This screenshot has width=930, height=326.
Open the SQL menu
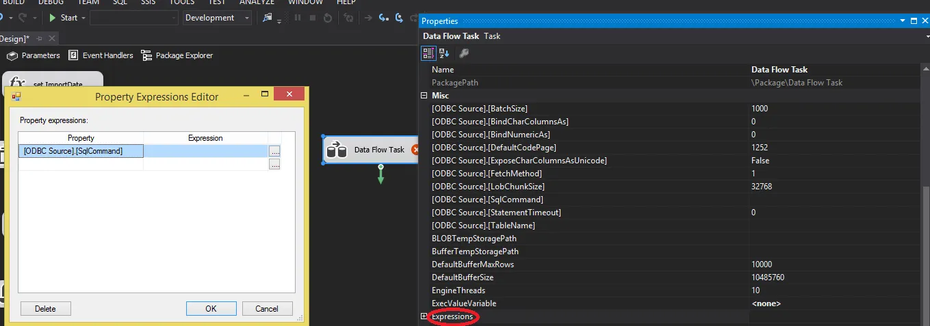tap(120, 2)
